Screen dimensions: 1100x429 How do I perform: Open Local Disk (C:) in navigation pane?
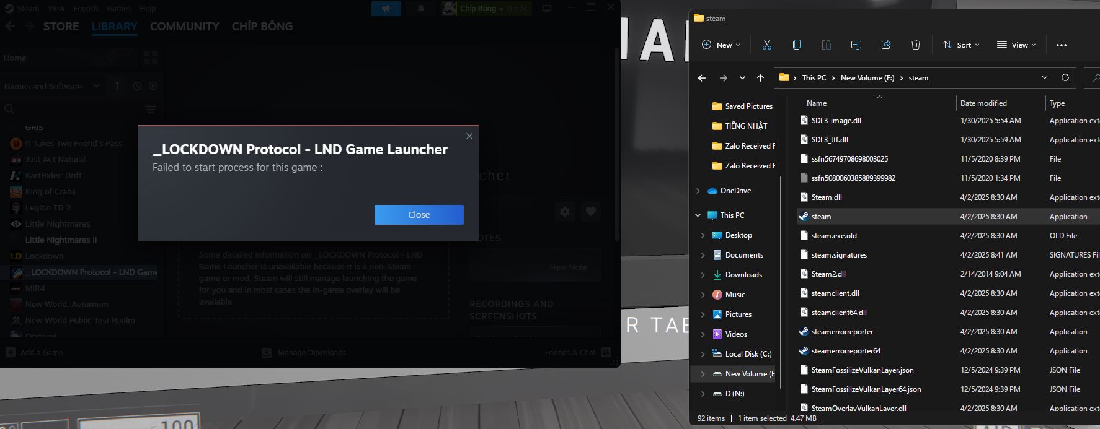coord(748,354)
